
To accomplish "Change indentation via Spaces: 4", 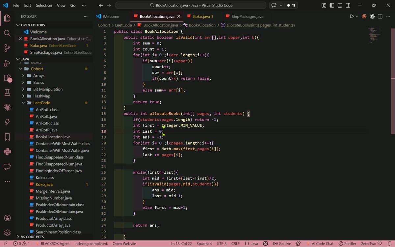I will (x=204, y=244).
